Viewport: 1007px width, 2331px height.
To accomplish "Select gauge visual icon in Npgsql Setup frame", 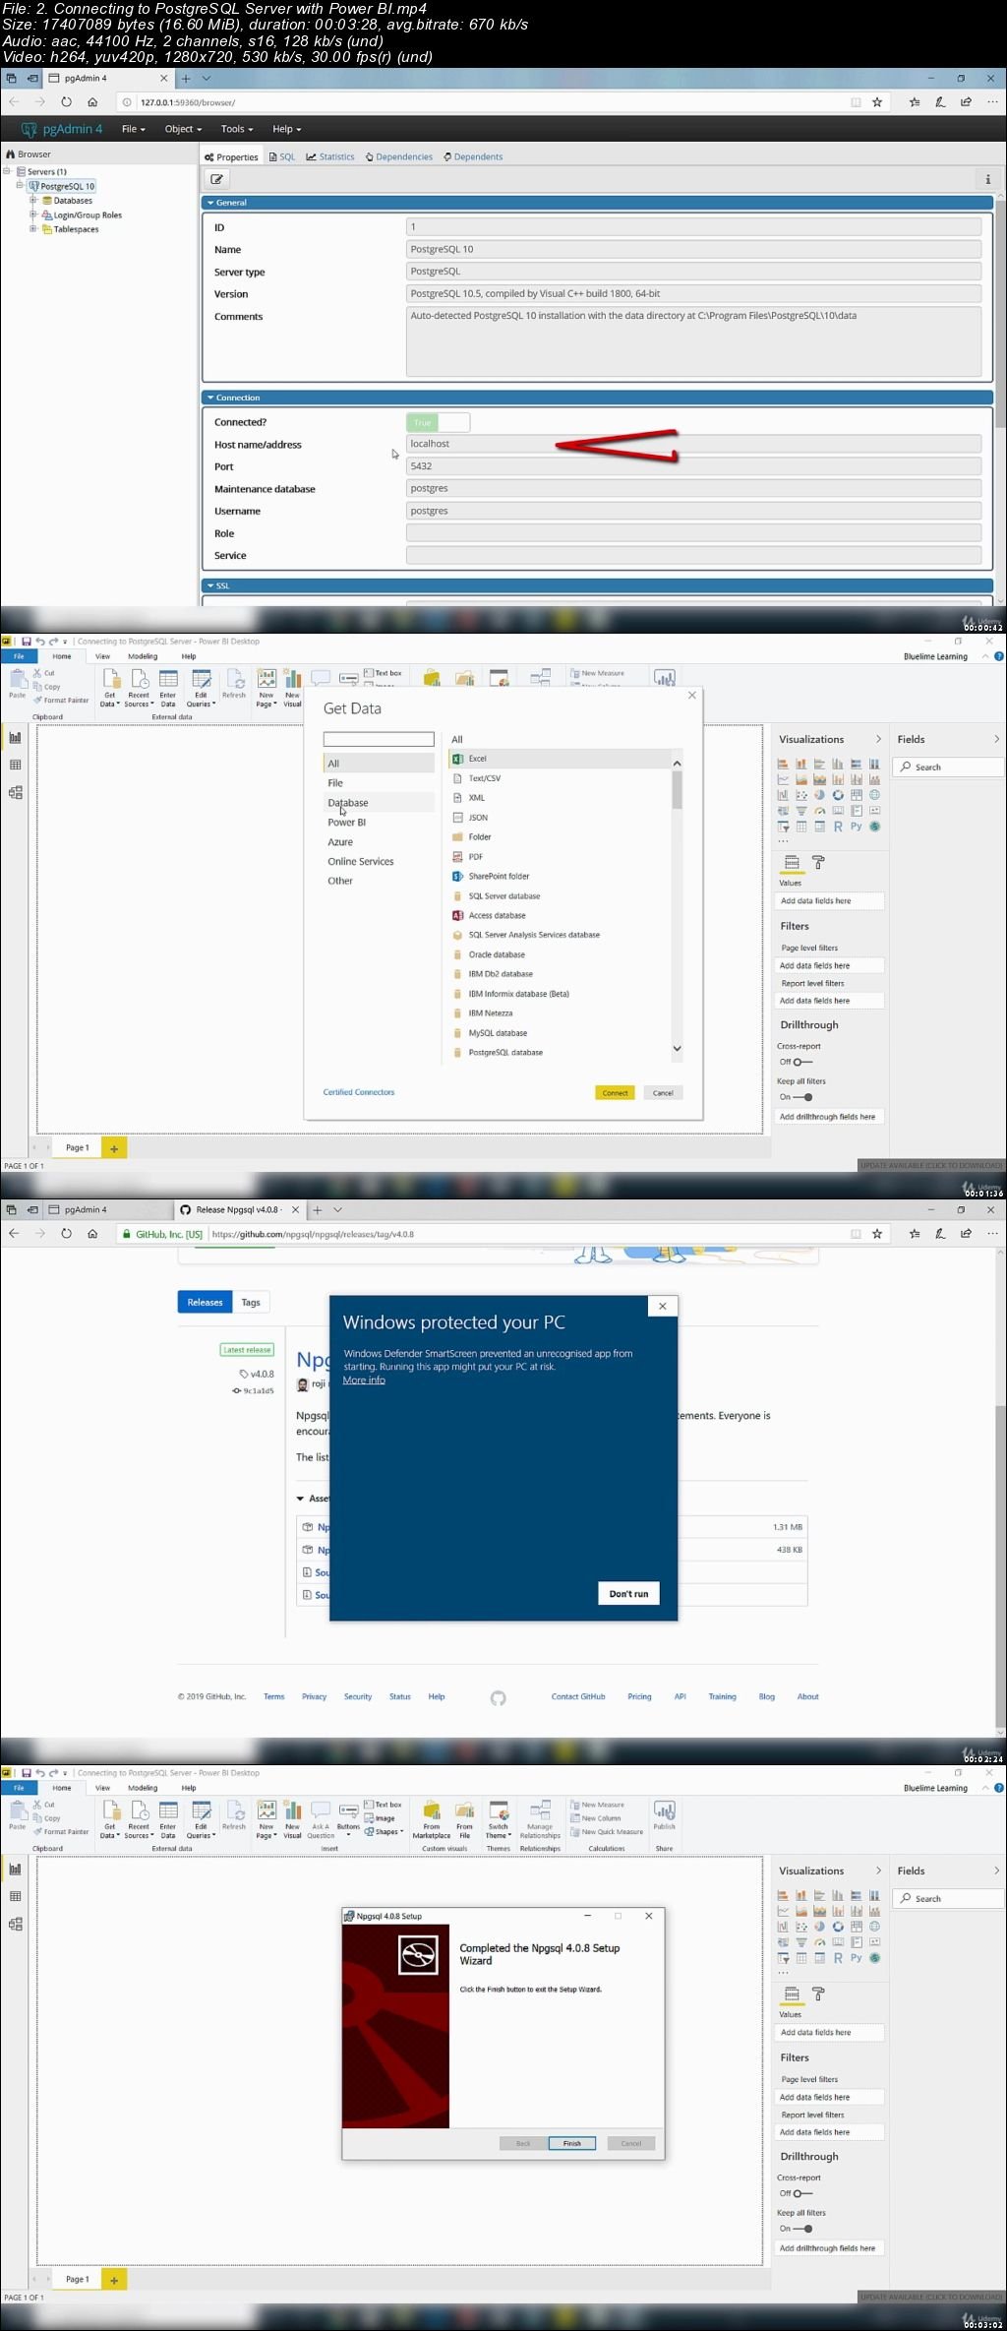I will (x=820, y=1941).
